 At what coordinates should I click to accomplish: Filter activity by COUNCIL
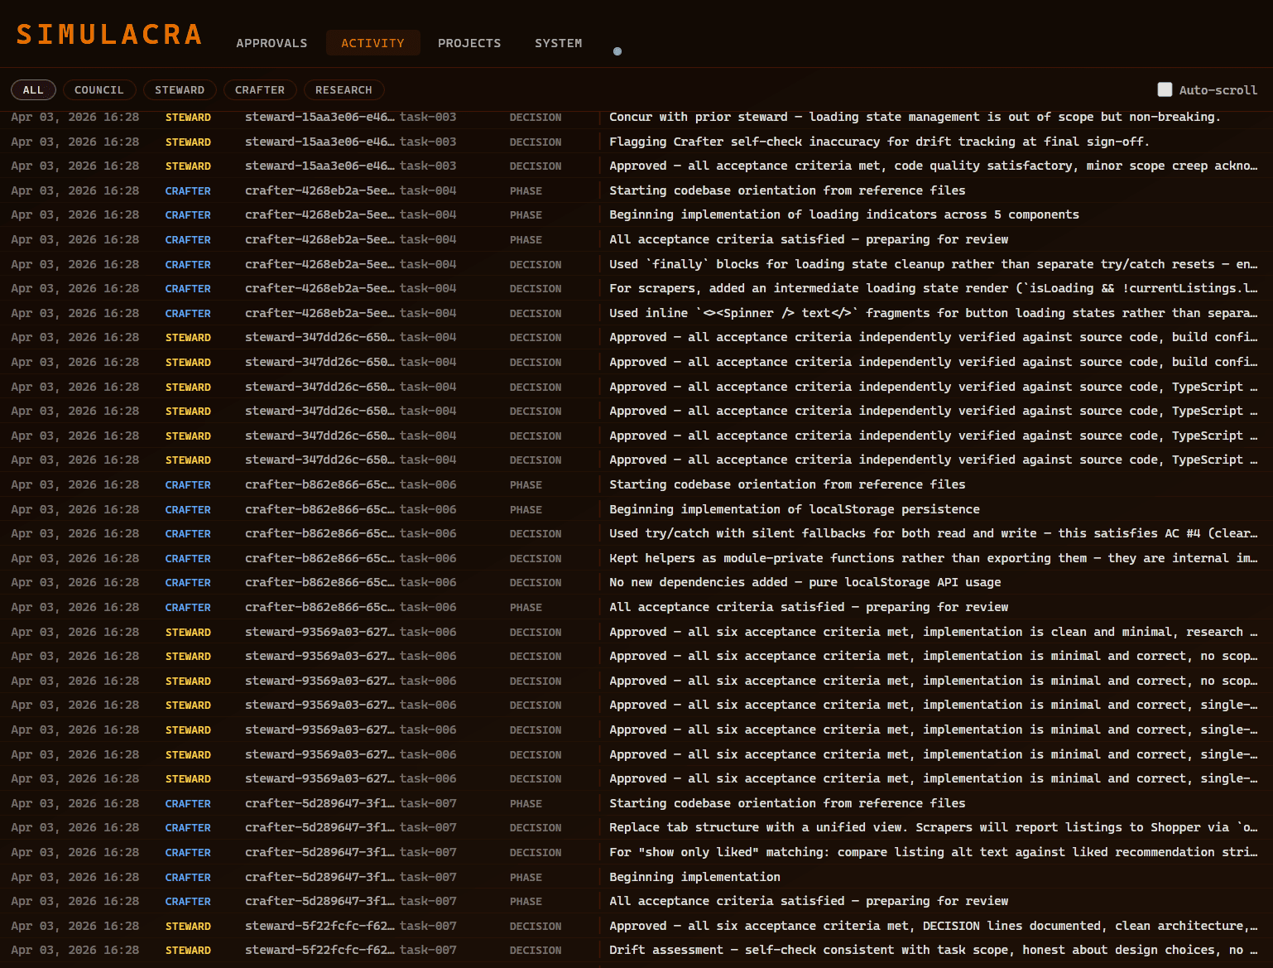tap(98, 90)
